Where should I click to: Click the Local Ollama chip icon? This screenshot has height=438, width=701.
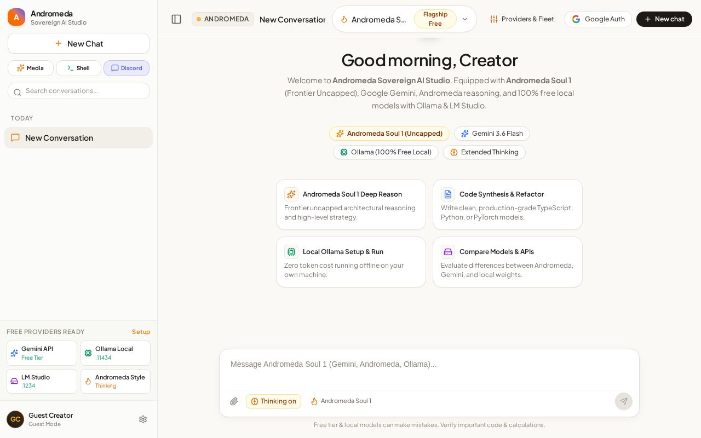[x=291, y=252]
